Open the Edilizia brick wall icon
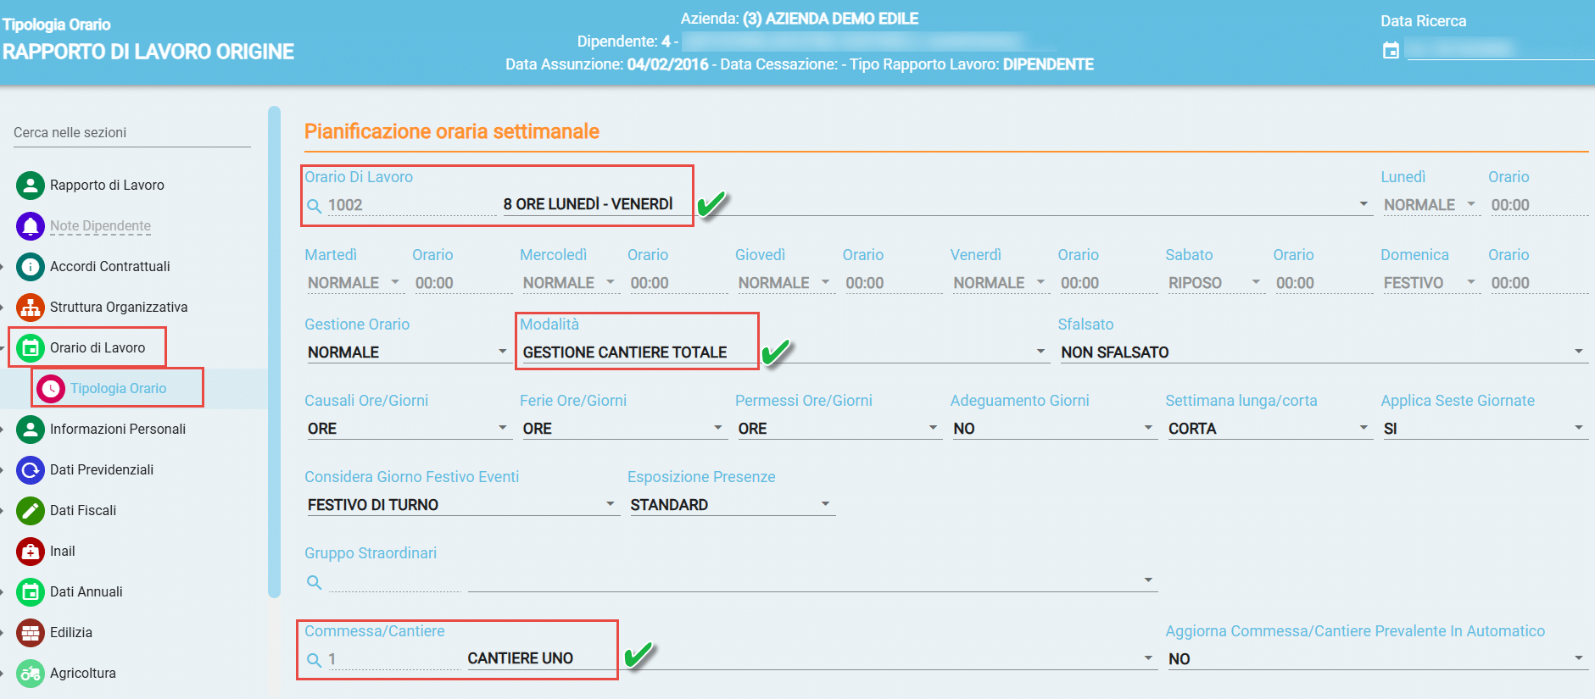This screenshot has width=1595, height=699. click(31, 632)
